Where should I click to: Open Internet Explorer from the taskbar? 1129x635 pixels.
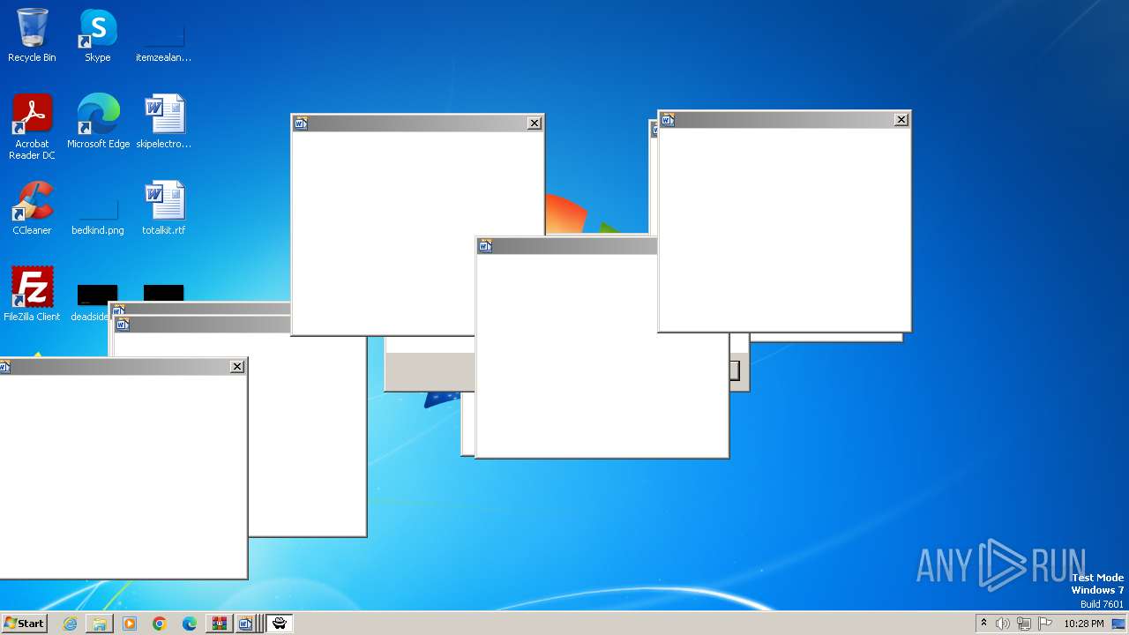70,624
